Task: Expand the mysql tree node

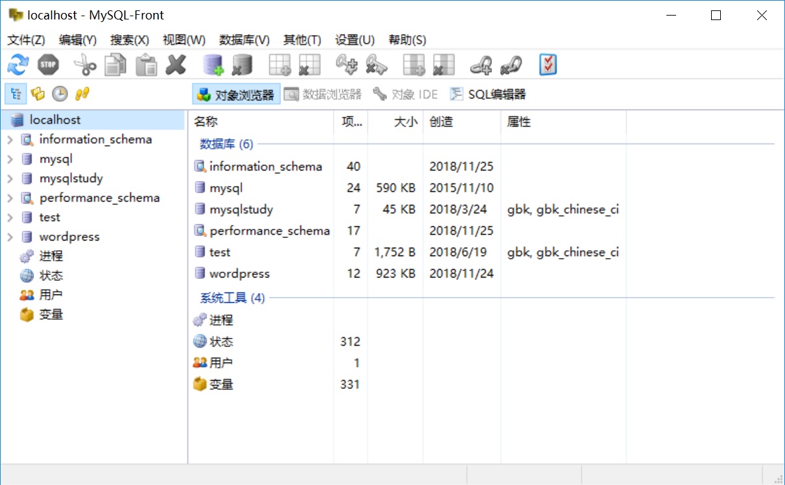Action: [10, 159]
